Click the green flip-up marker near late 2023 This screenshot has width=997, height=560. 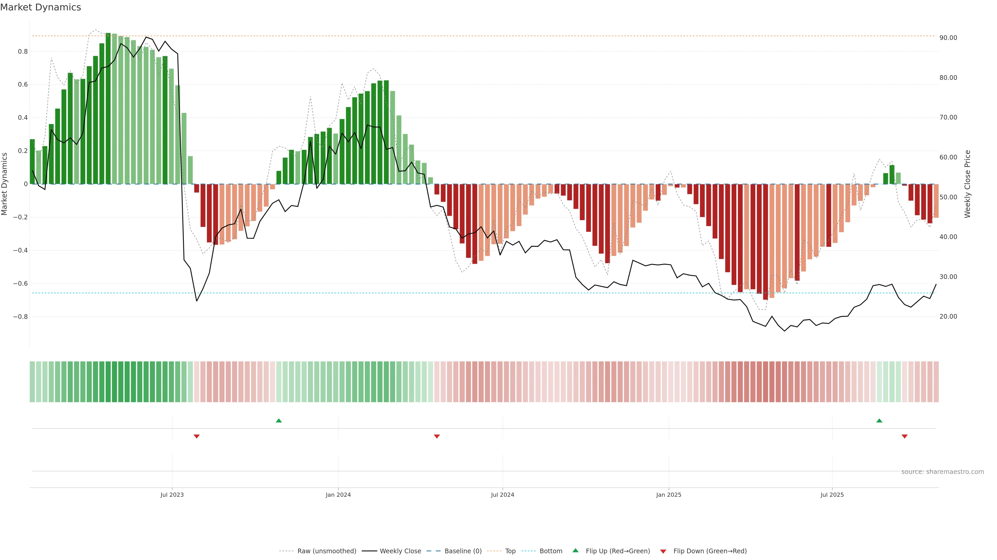pos(279,421)
